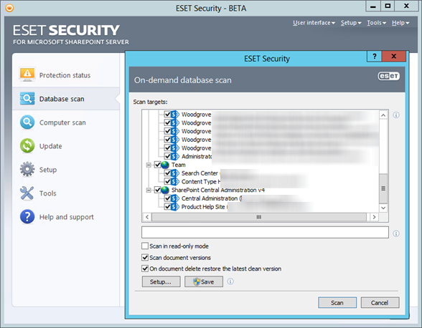The height and width of the screenshot is (328, 422).
Task: Open the Tools menu in header
Action: 376,23
